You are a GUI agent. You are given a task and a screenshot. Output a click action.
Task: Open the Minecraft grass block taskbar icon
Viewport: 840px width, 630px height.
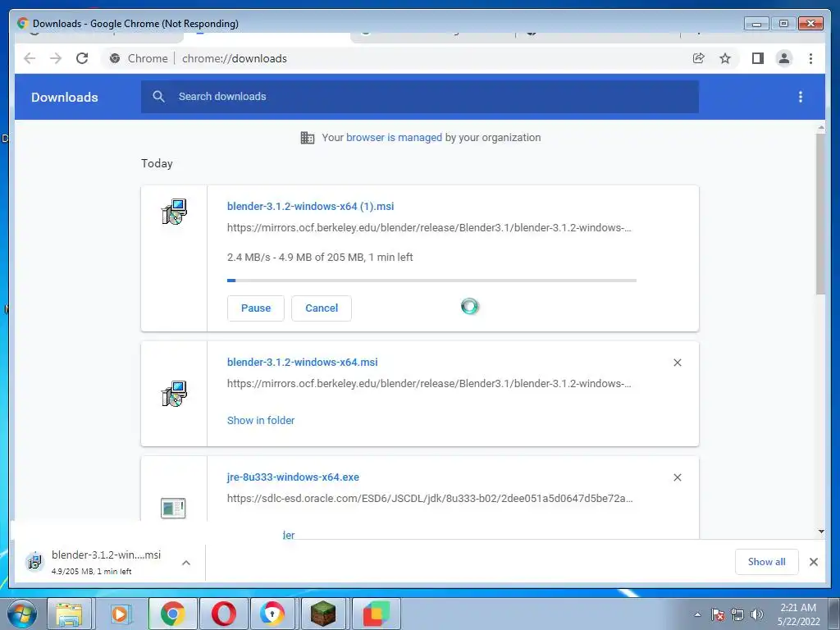323,614
